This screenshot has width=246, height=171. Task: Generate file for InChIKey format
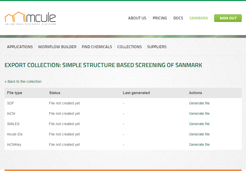[199, 145]
